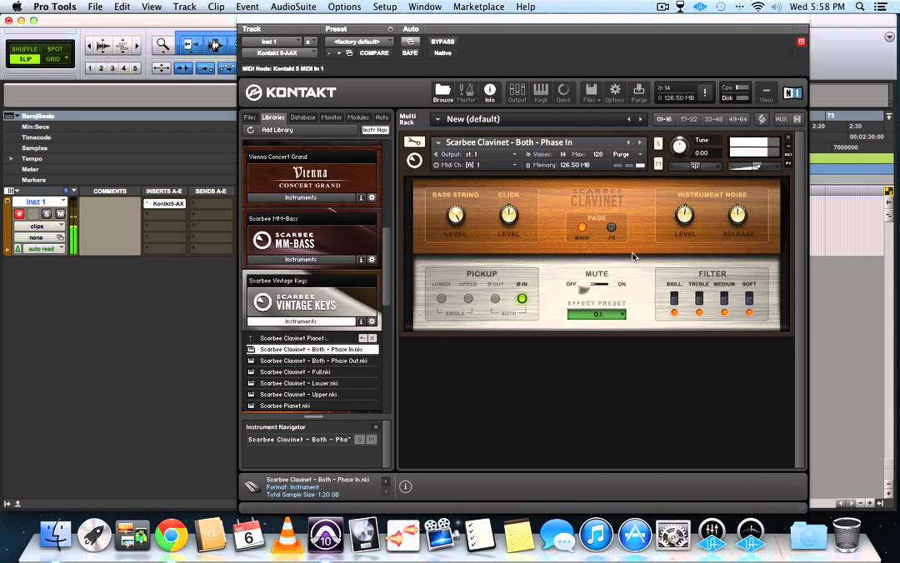
Task: Open iTunes from the dock
Action: tap(596, 535)
